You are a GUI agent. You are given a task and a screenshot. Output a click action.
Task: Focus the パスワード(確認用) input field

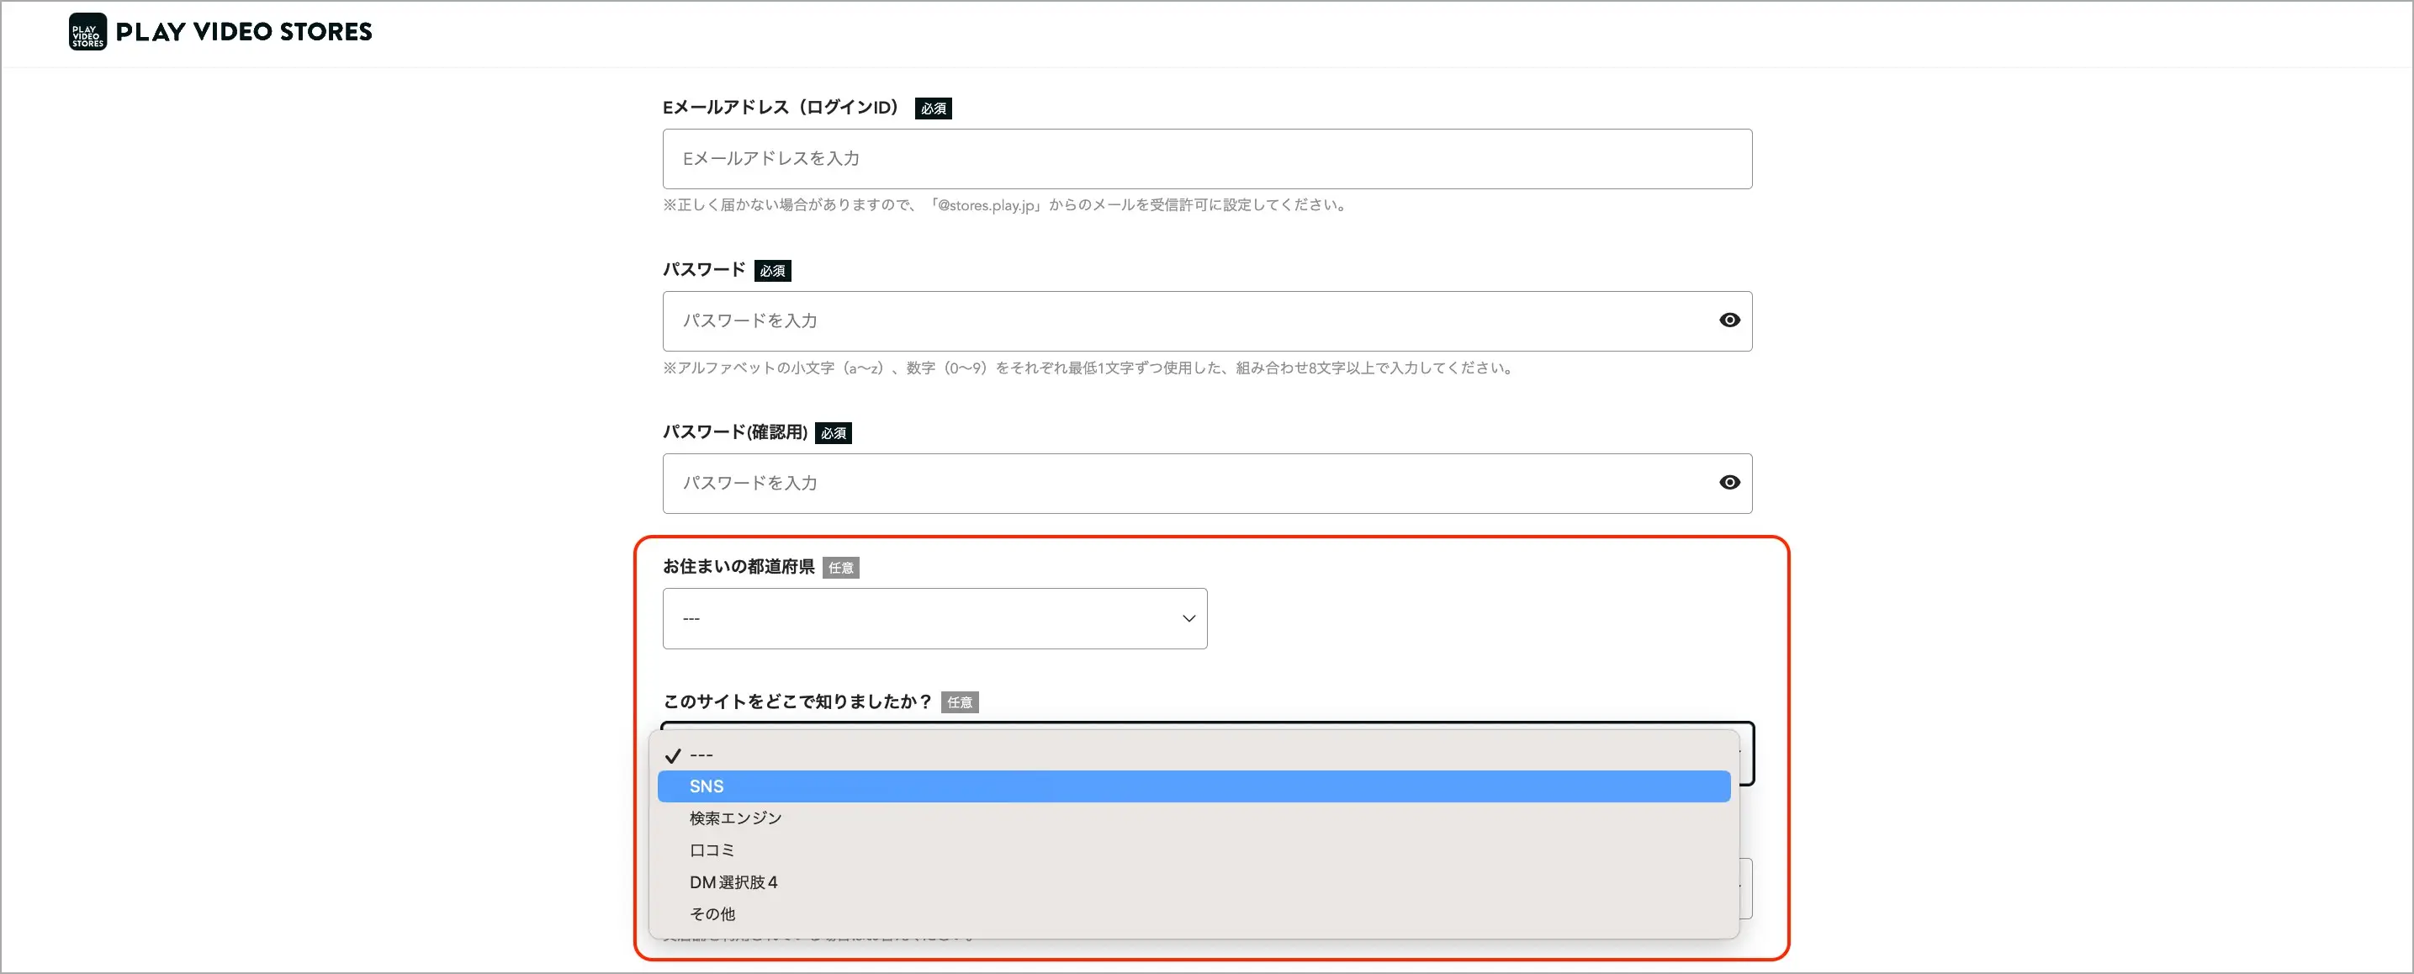click(1181, 484)
